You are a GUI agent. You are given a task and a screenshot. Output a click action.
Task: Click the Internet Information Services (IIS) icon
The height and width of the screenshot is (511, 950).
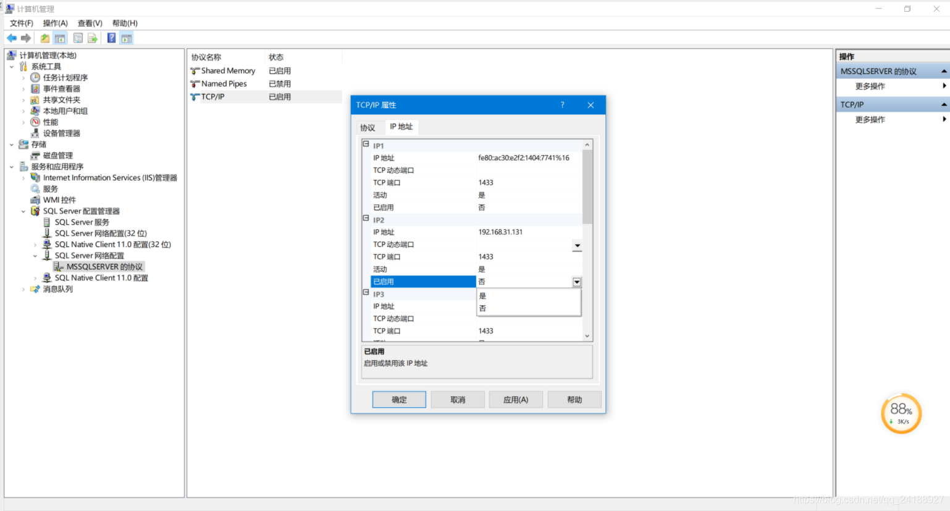(x=35, y=177)
